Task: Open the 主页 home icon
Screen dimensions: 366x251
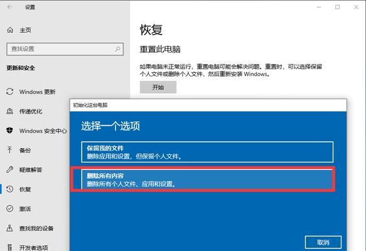Action: point(10,30)
